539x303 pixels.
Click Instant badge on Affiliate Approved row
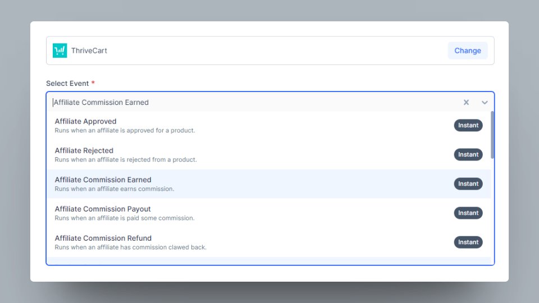[x=468, y=125]
